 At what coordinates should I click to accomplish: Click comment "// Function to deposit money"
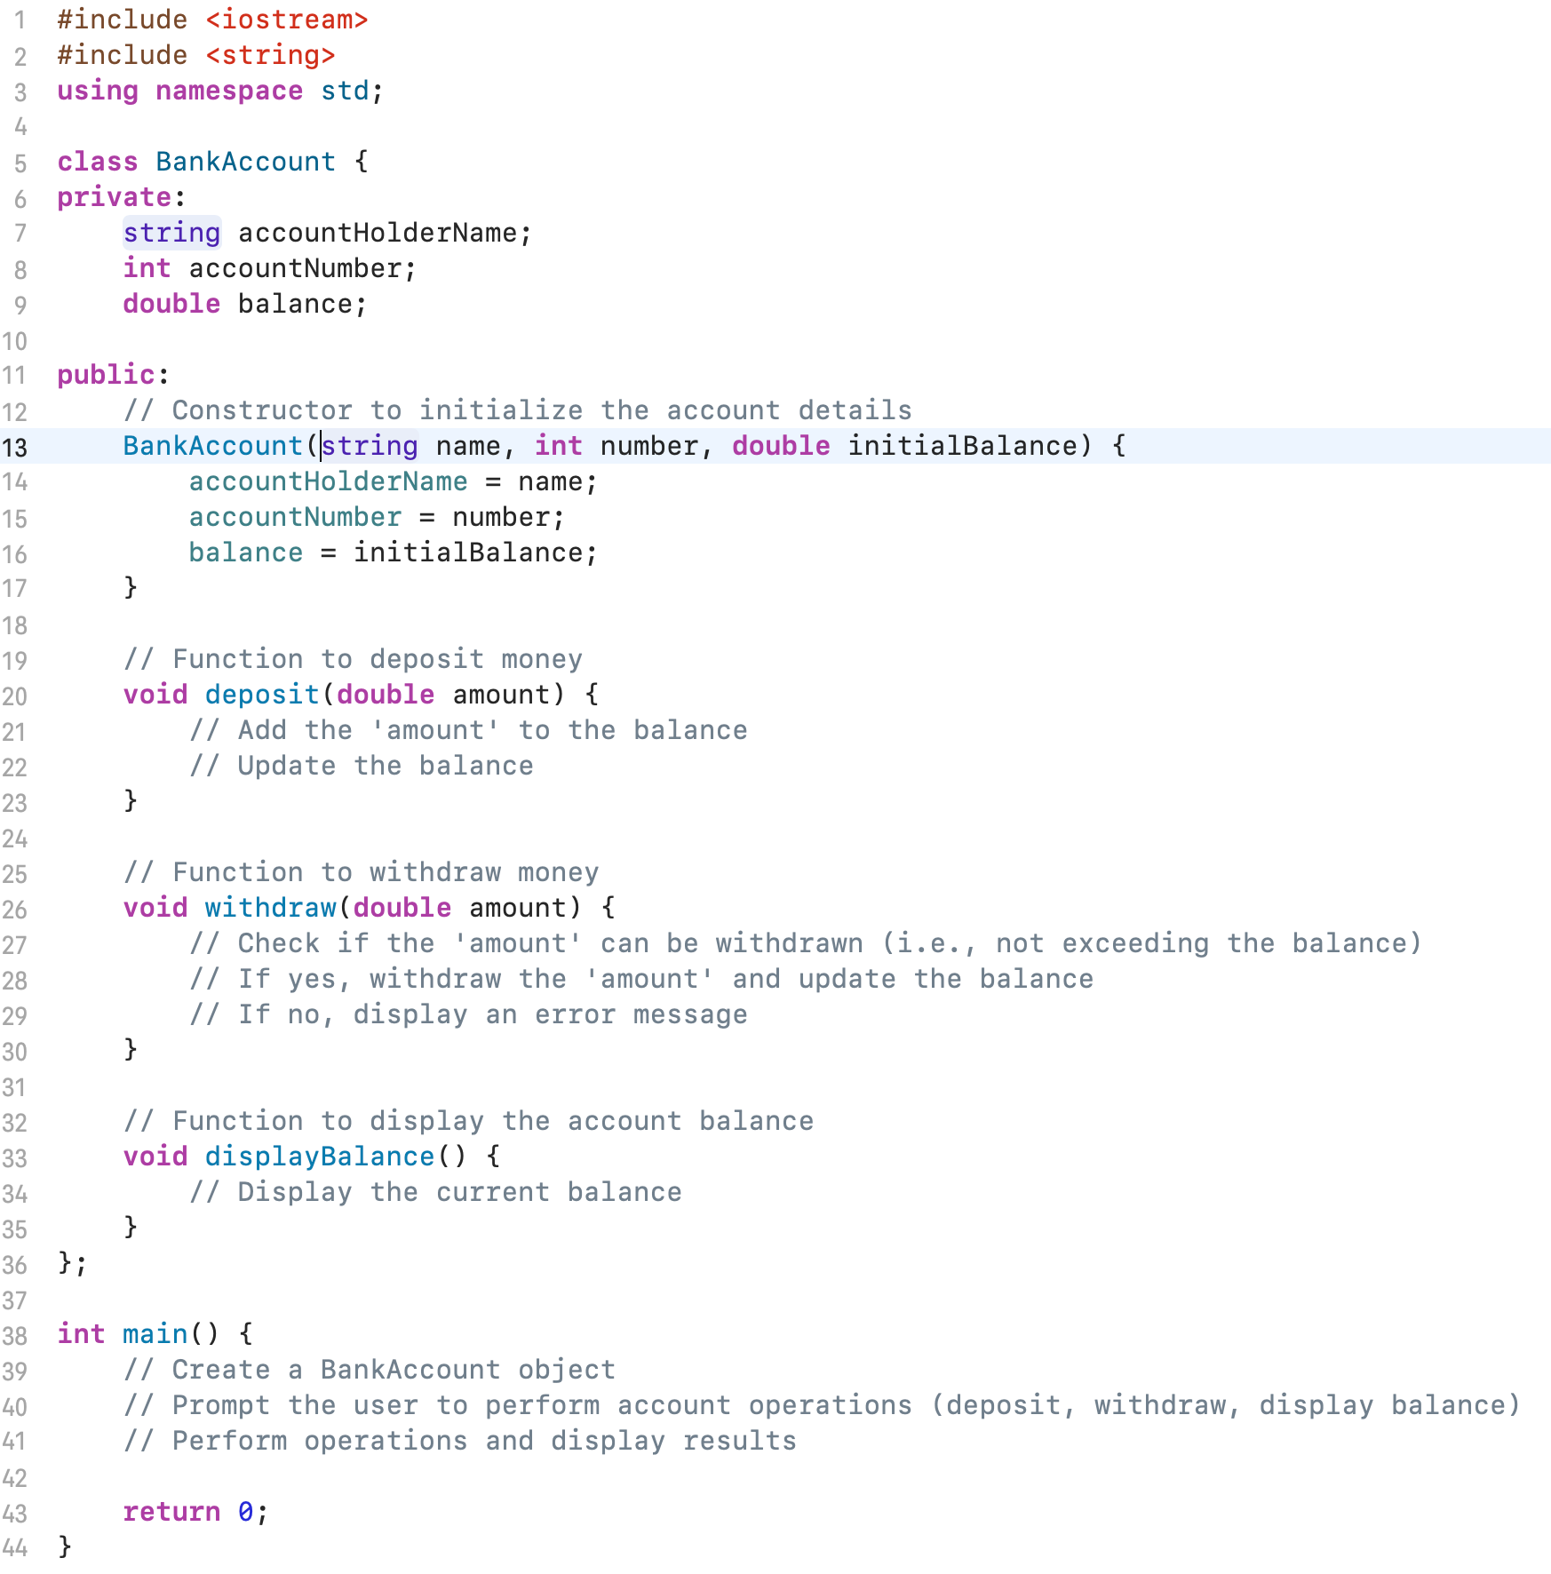click(x=354, y=659)
